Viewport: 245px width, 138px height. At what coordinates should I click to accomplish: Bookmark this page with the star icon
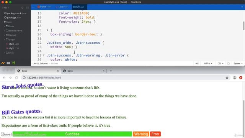click(x=227, y=77)
